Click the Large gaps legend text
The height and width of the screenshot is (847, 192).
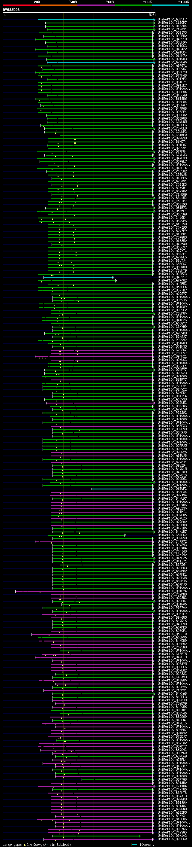pyautogui.click(x=37, y=845)
